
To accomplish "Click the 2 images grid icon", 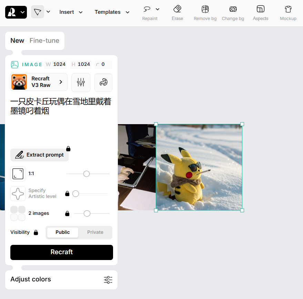I will pyautogui.click(x=18, y=213).
